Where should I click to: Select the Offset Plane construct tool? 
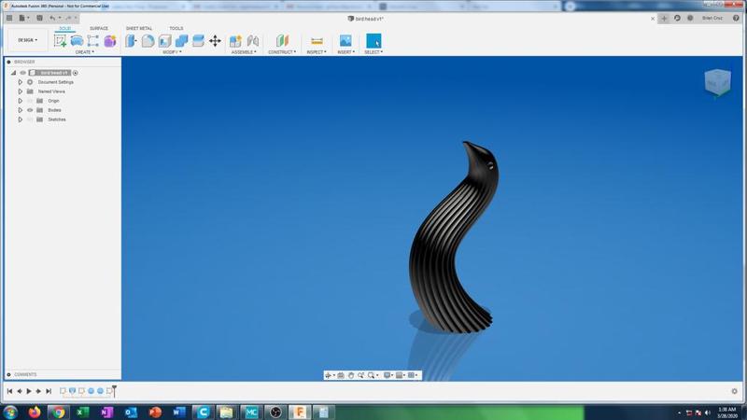point(282,41)
